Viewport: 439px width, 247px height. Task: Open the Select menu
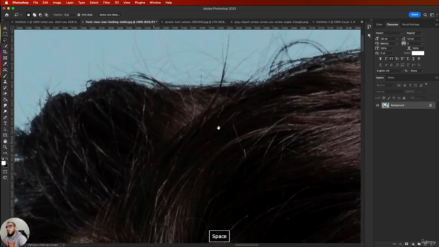94,3
